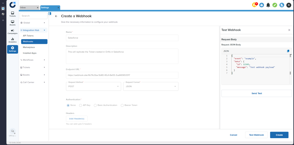Image resolution: width=294 pixels, height=145 pixels.
Task: Open the Request Format dropdown
Action: tap(151, 86)
